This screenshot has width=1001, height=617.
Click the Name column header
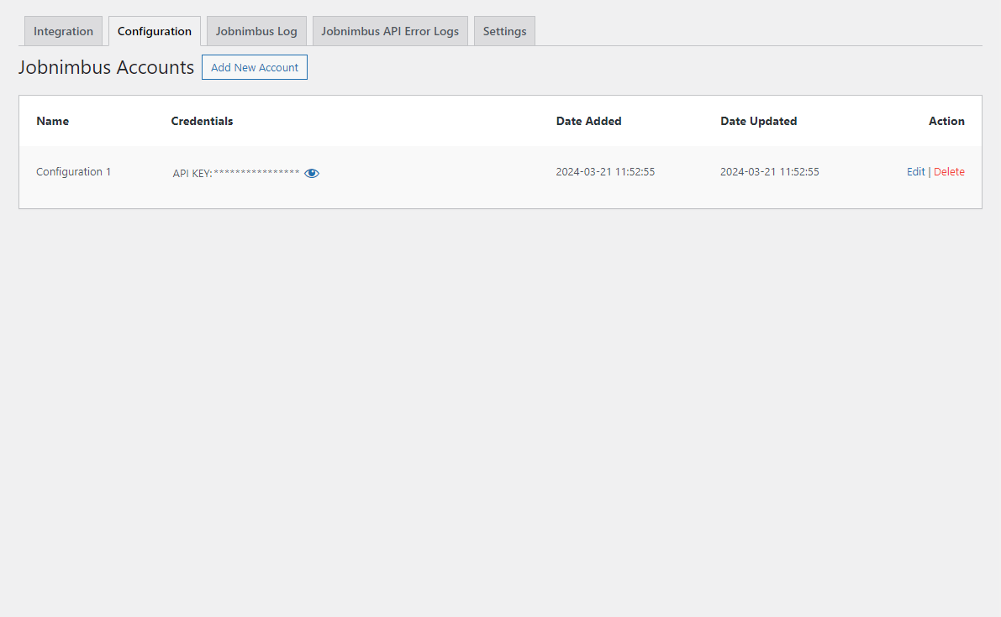click(52, 121)
